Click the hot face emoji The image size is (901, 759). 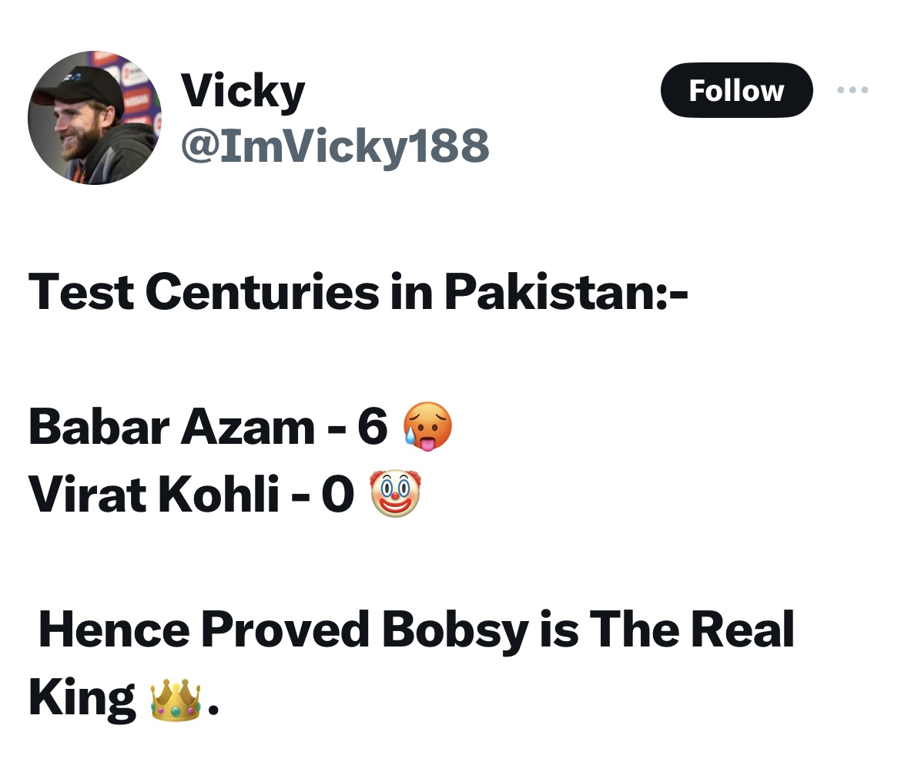tap(427, 428)
